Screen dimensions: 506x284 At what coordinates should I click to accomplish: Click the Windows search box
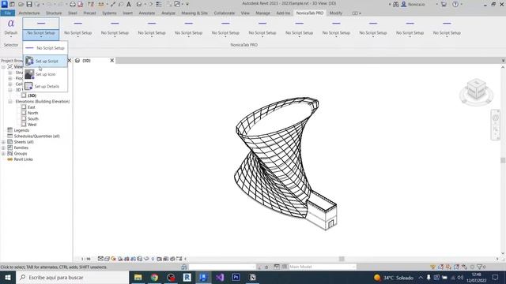pyautogui.click(x=72, y=277)
